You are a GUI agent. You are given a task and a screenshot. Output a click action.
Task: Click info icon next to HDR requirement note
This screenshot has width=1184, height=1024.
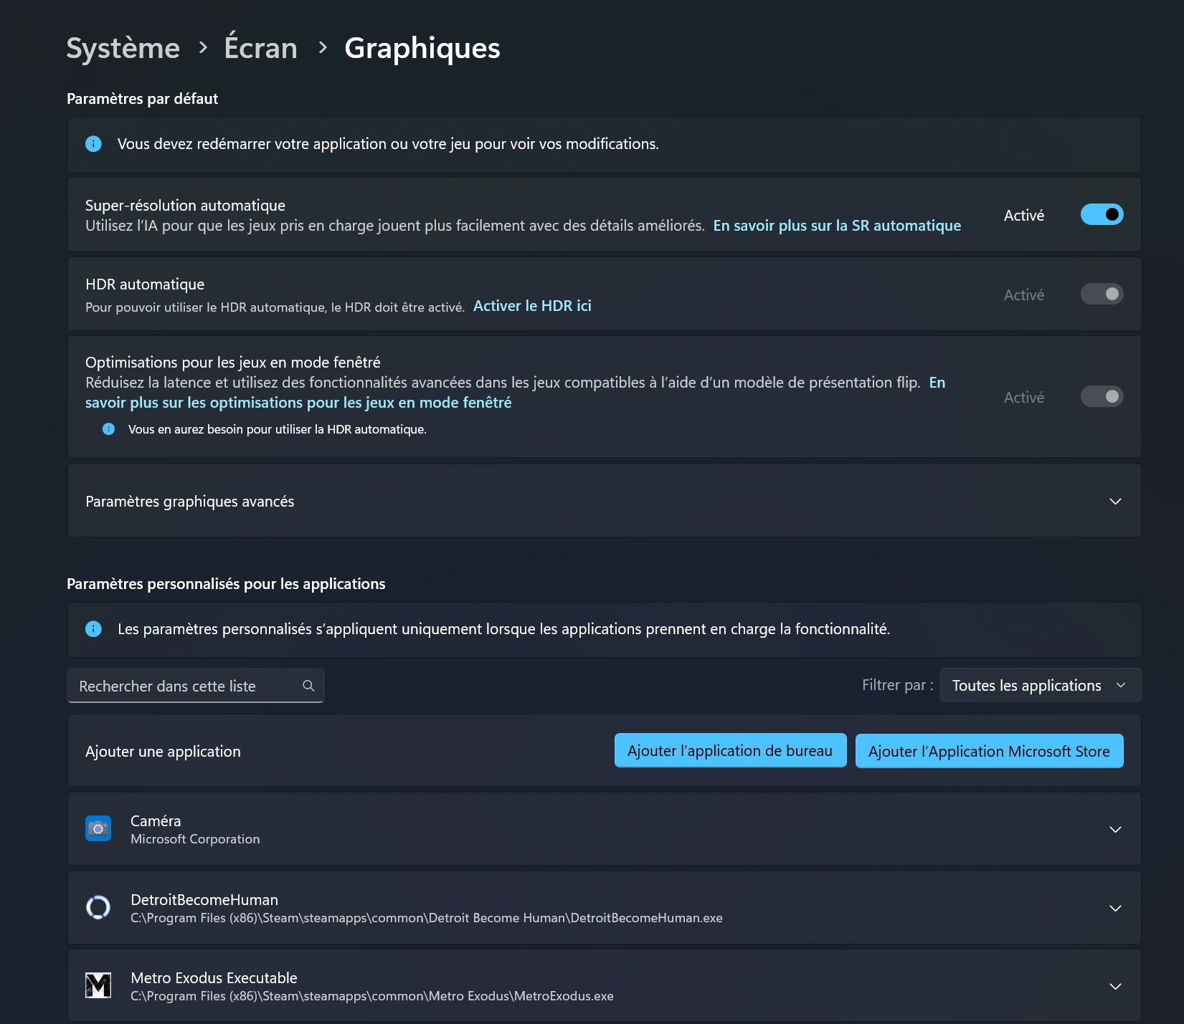[x=108, y=429]
